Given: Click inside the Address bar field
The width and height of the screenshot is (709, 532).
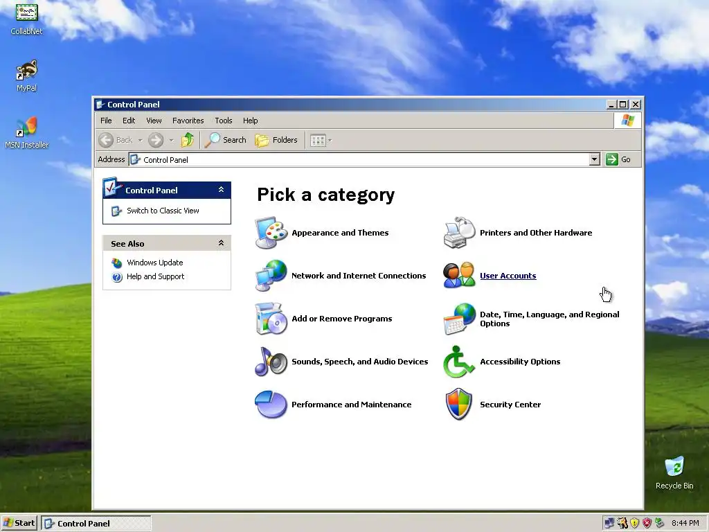Looking at the screenshot, I should point(364,159).
